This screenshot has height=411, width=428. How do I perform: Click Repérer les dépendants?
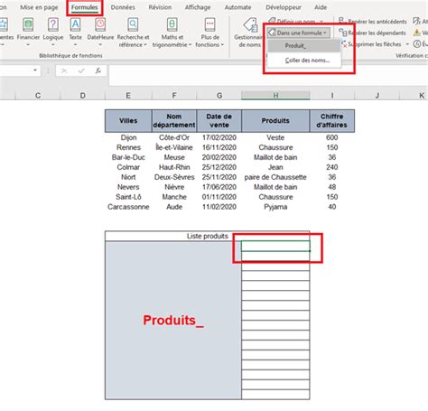tap(373, 33)
